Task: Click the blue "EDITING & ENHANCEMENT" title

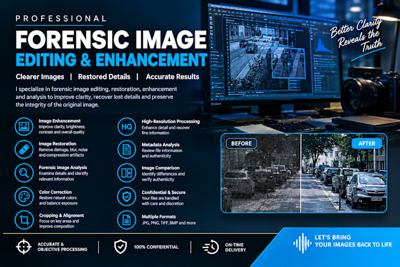Action: 112,60
